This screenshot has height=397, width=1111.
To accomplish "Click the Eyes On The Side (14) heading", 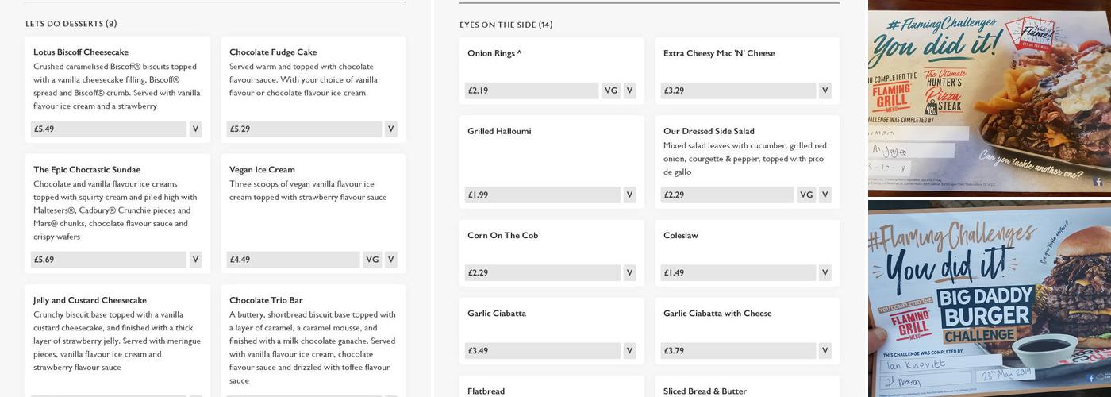I will (506, 25).
